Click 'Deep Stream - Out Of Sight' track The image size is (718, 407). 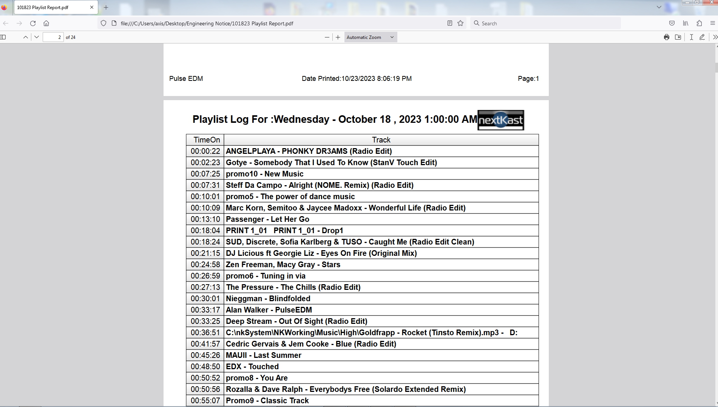(x=362, y=321)
